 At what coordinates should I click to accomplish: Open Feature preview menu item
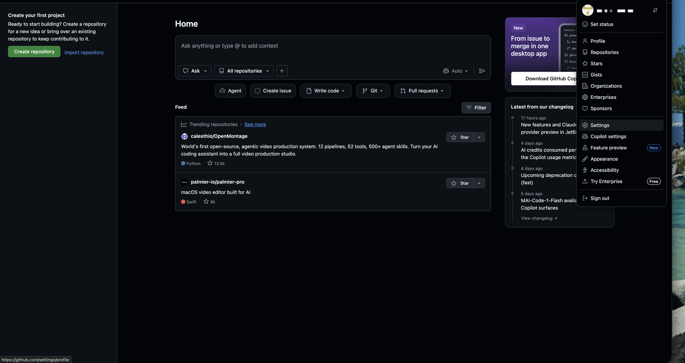[621, 148]
